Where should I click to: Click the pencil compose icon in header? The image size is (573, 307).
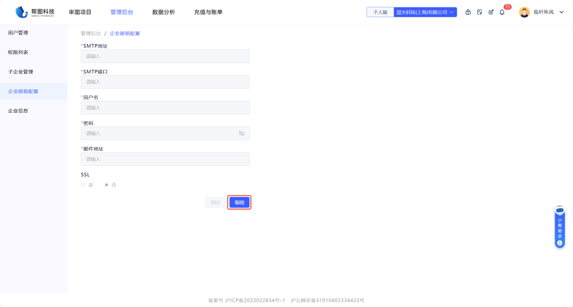click(x=491, y=12)
